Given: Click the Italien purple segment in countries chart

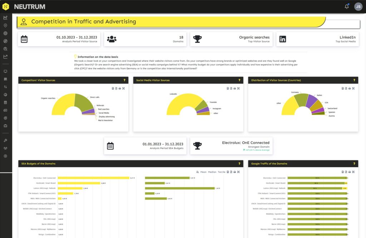Looking at the screenshot, I should point(312,100).
